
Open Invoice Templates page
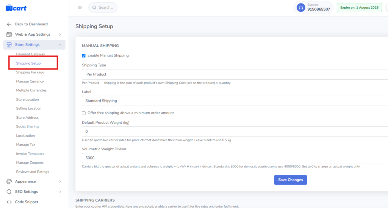[x=30, y=154]
